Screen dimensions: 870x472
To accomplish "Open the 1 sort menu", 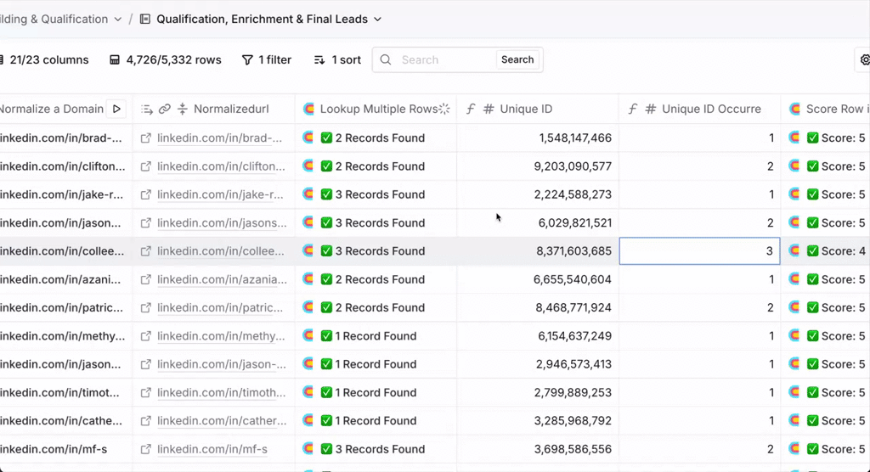I will click(337, 60).
